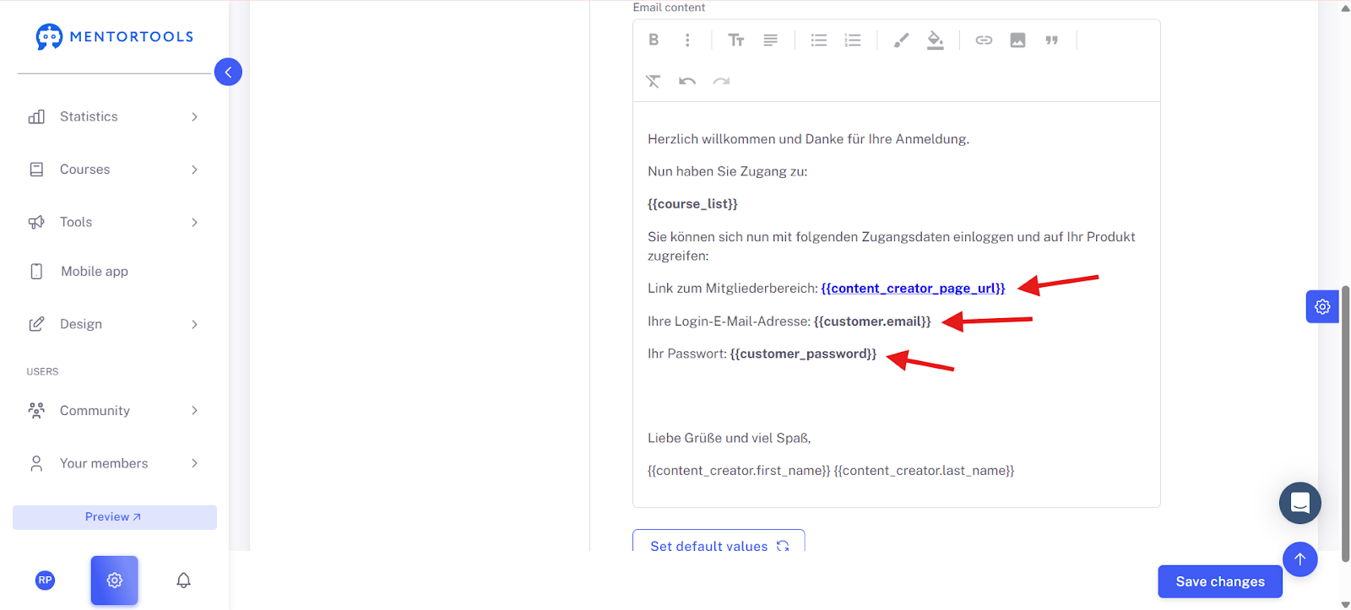Click the {{content_creator_page_url}} link

pyautogui.click(x=913, y=289)
